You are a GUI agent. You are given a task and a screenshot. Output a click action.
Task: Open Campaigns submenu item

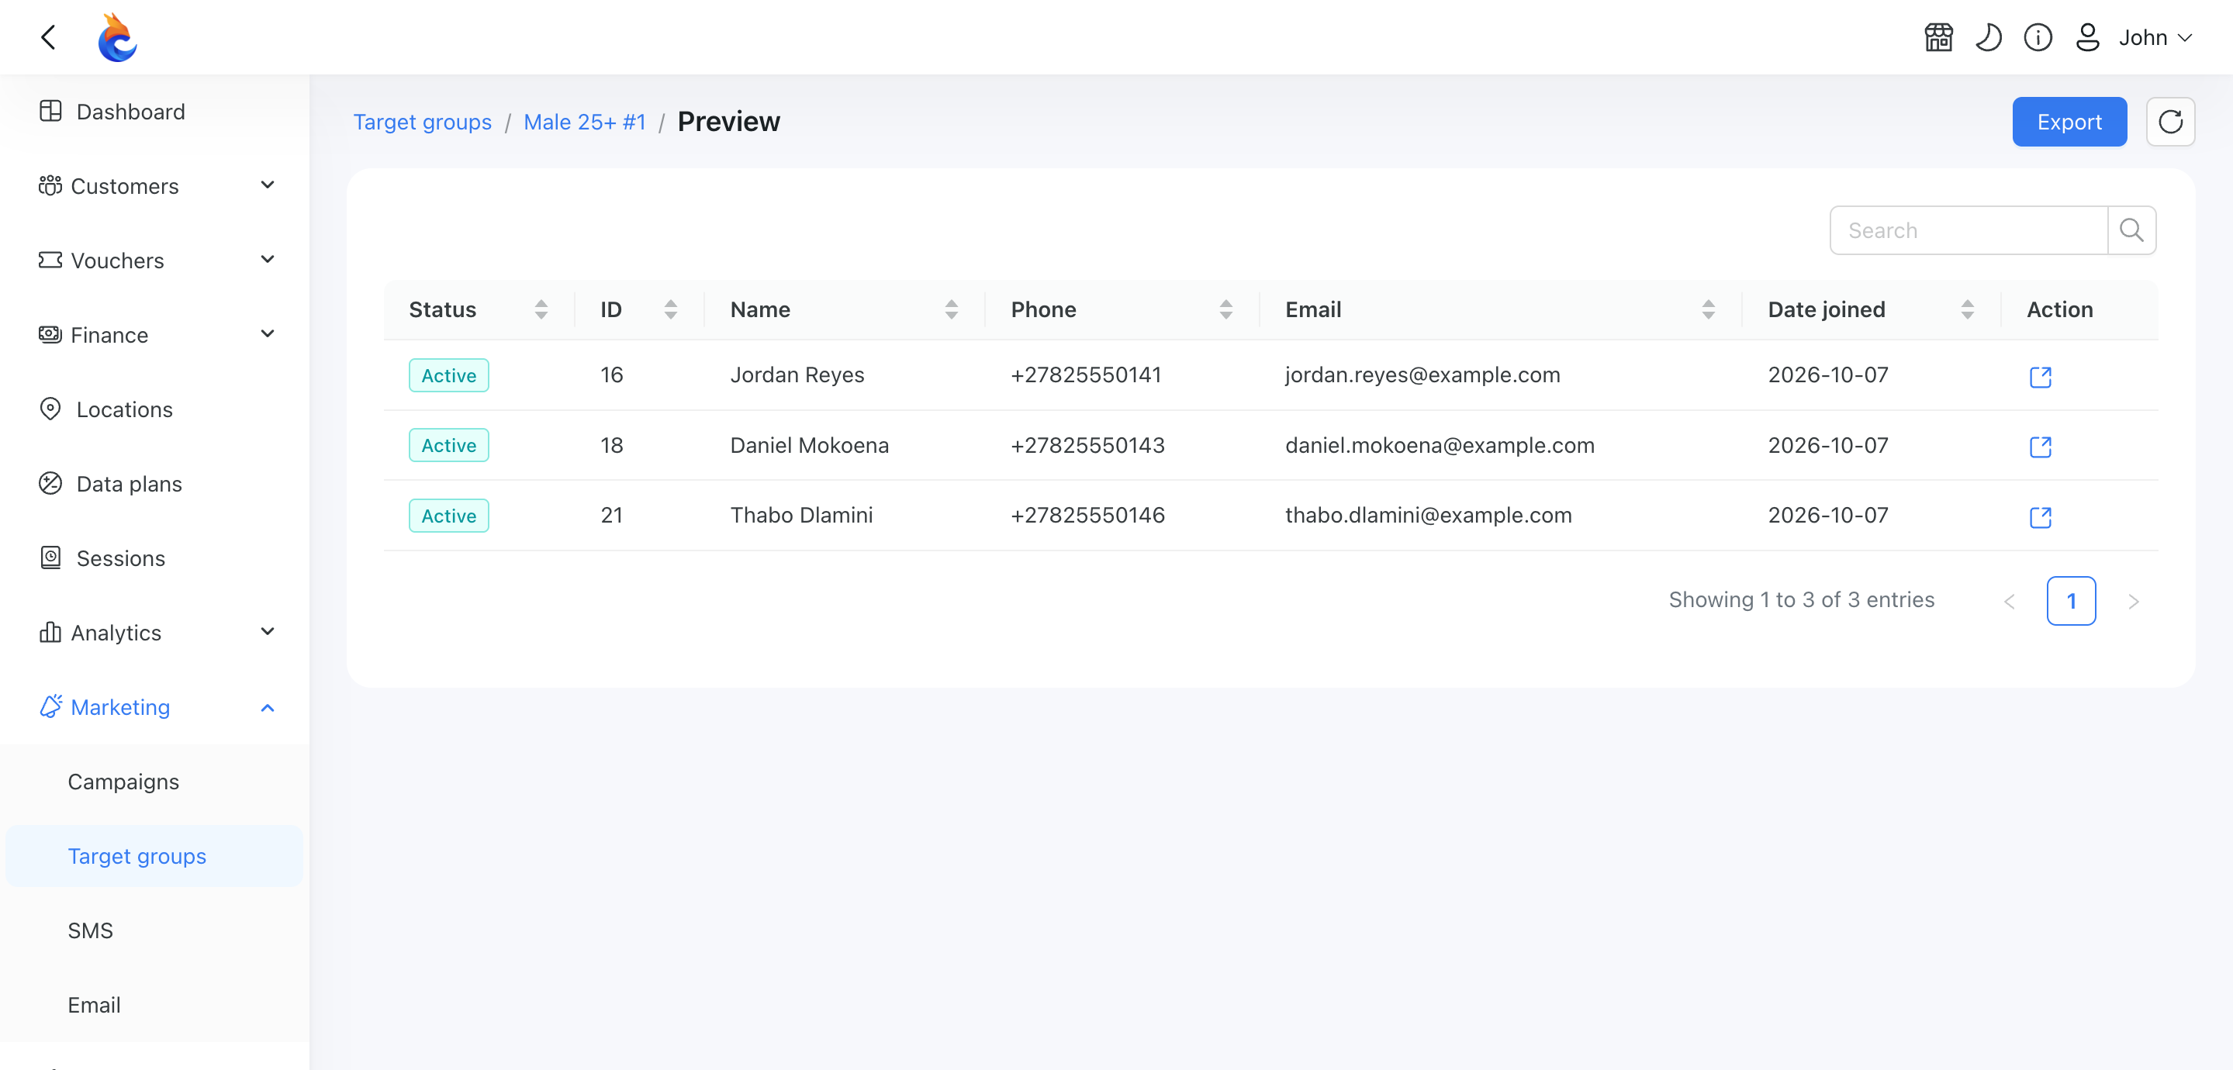pyautogui.click(x=123, y=782)
